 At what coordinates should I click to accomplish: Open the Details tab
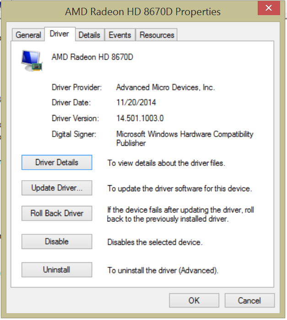[x=89, y=35]
